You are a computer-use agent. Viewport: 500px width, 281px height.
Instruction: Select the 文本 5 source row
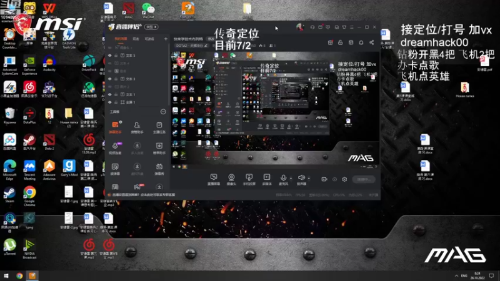coord(137,56)
